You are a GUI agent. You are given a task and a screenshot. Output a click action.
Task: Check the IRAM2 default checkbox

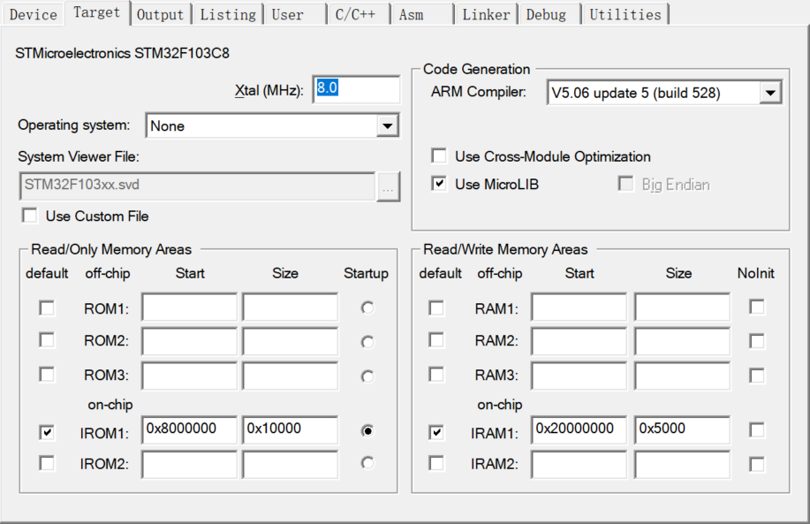[x=436, y=463]
